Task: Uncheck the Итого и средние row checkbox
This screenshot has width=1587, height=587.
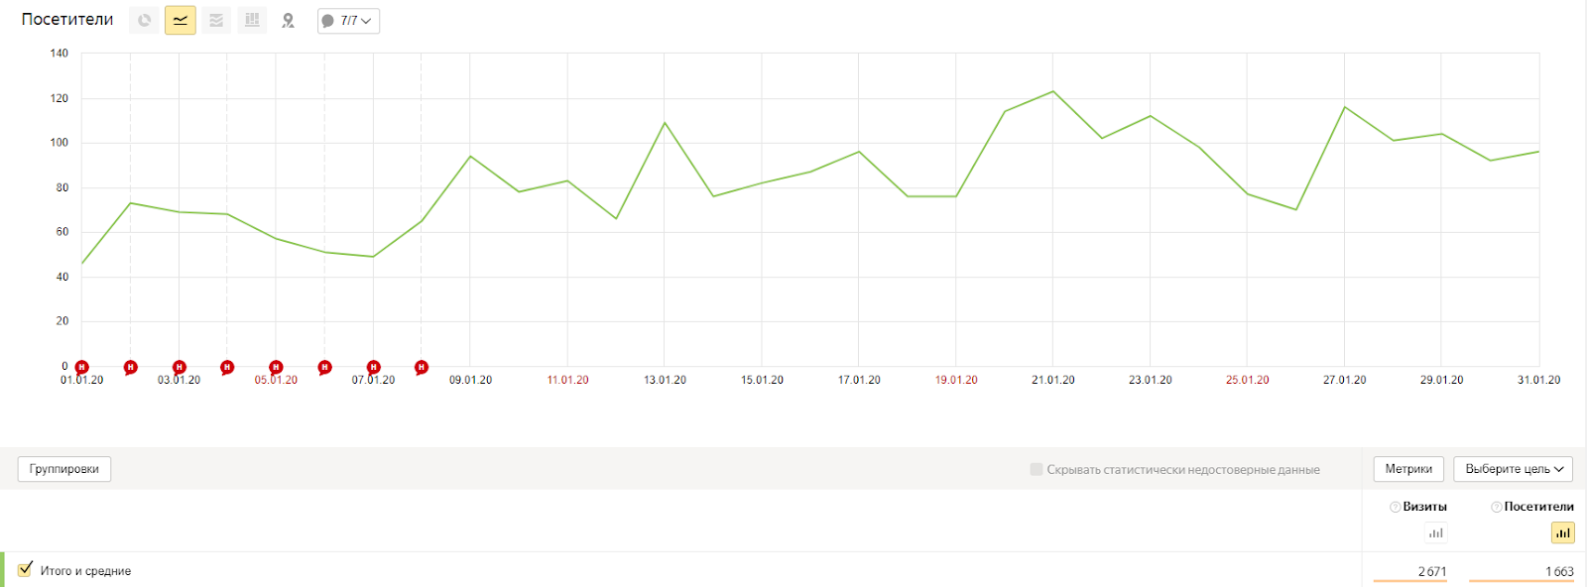Action: pos(26,569)
